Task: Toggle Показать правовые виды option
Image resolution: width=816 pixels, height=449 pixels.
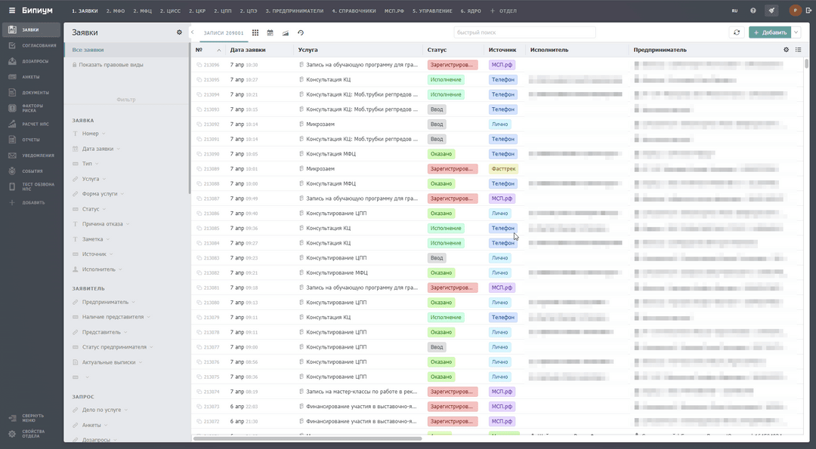Action: coord(110,65)
